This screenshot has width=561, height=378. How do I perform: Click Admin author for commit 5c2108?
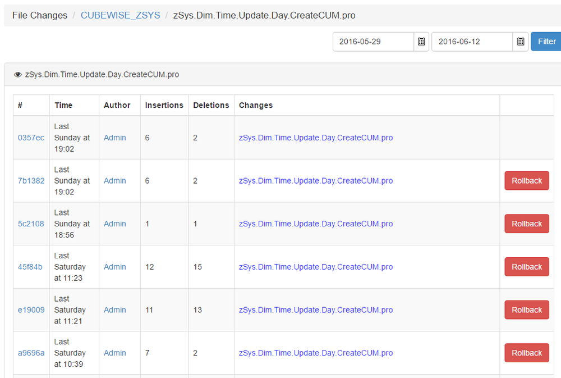(x=115, y=224)
